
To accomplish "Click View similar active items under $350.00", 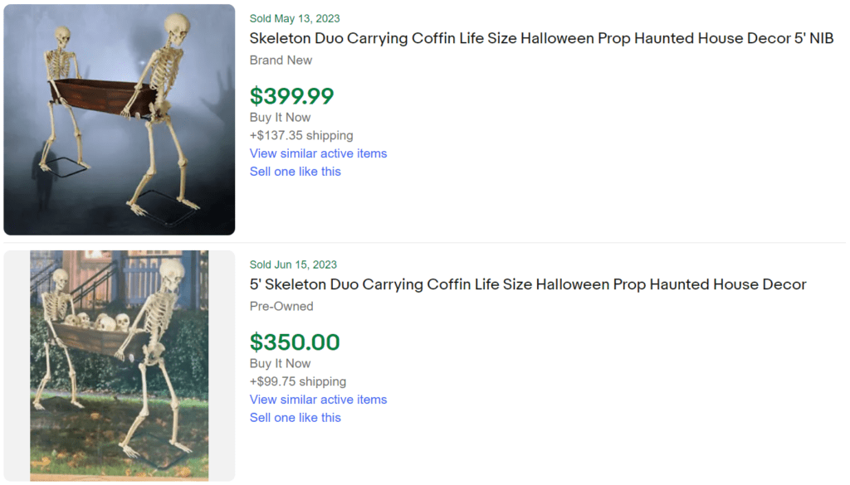I will (x=318, y=400).
